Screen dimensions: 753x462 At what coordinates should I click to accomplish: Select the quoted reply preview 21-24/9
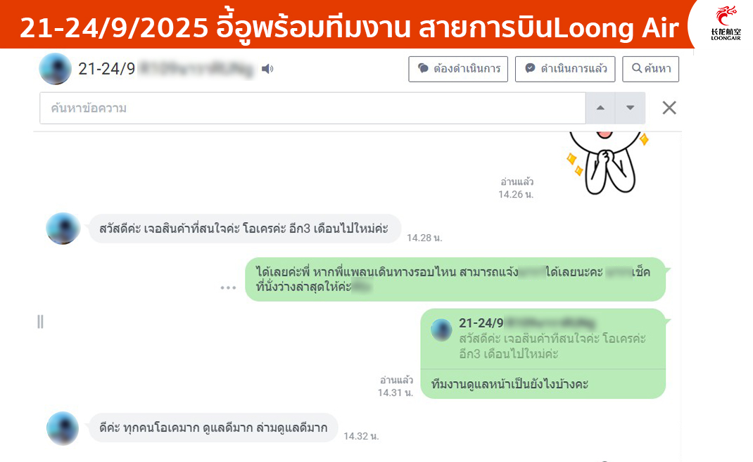click(543, 339)
